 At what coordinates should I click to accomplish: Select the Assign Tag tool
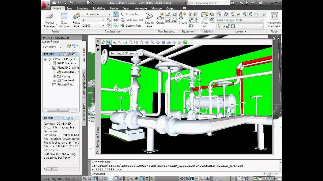pyautogui.click(x=130, y=14)
